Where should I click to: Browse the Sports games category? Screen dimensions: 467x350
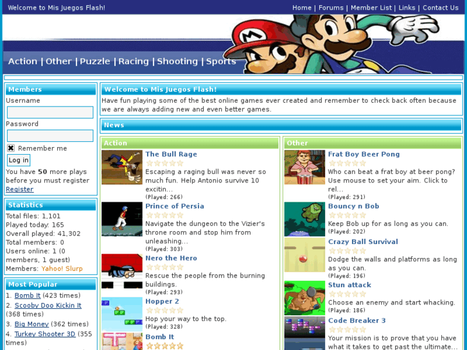point(221,62)
